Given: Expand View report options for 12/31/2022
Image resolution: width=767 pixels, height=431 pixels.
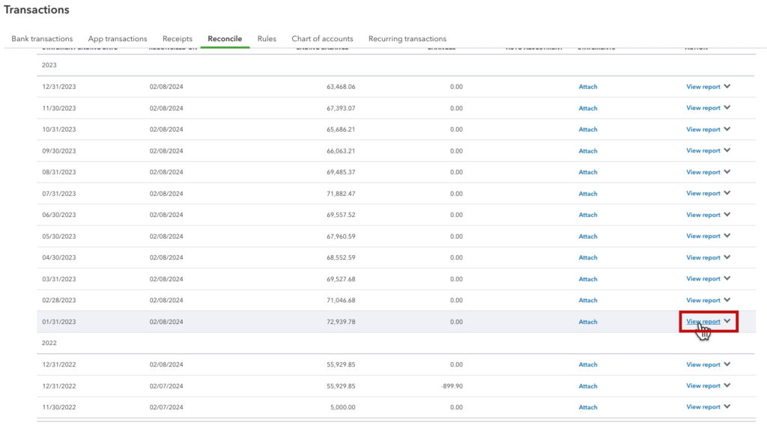Looking at the screenshot, I should pyautogui.click(x=728, y=364).
